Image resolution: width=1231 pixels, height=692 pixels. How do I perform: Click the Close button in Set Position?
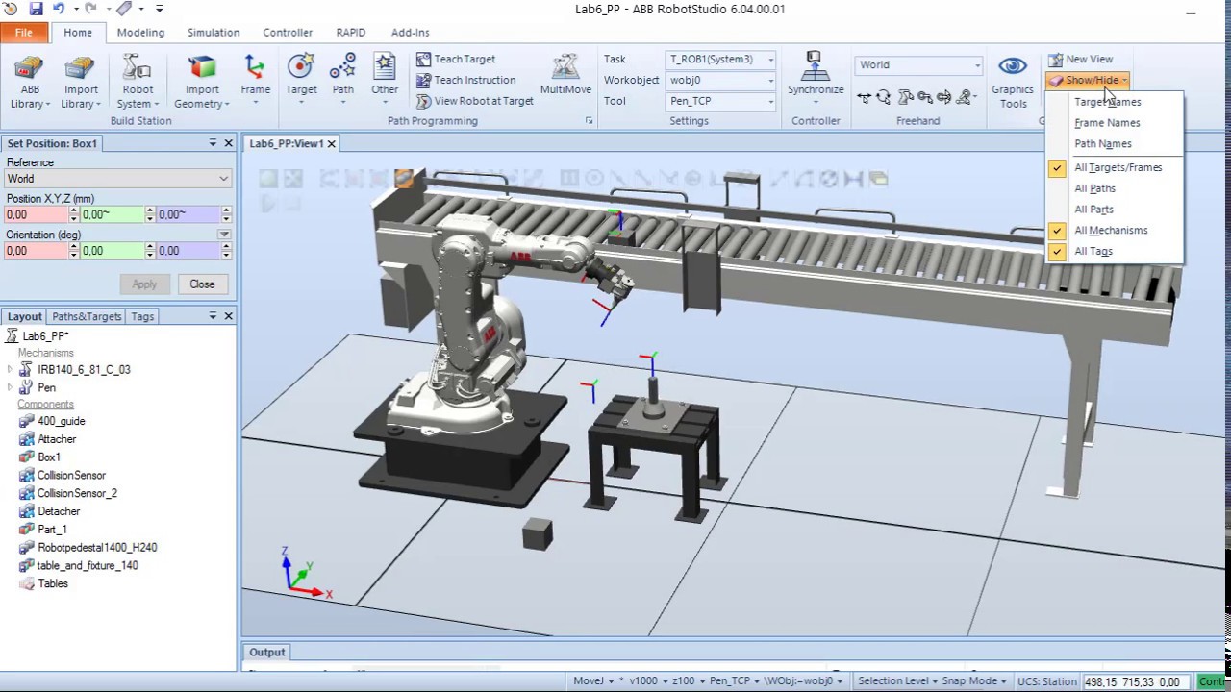[202, 284]
